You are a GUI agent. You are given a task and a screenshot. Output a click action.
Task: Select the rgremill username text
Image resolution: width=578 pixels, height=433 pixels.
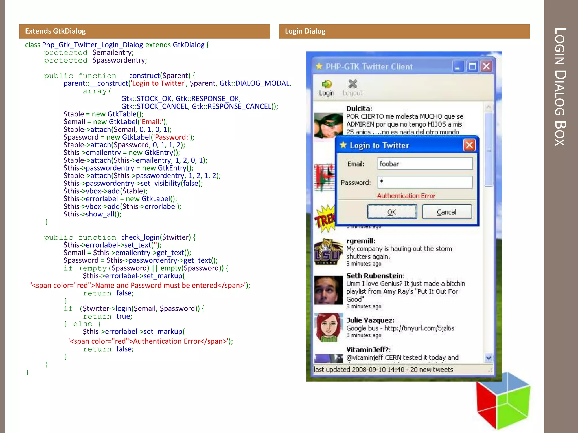tap(360, 241)
